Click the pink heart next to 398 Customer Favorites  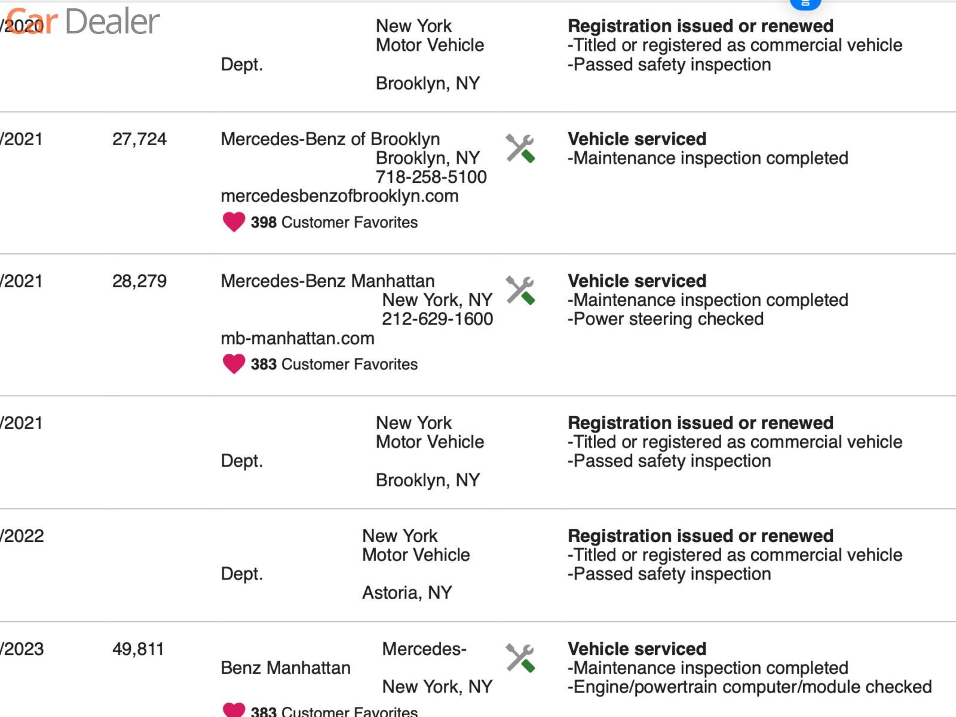click(234, 222)
